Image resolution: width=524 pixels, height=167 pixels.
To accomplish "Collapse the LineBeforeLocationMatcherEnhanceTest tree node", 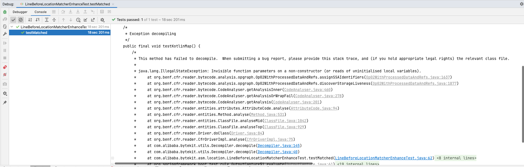I will (x=12, y=27).
